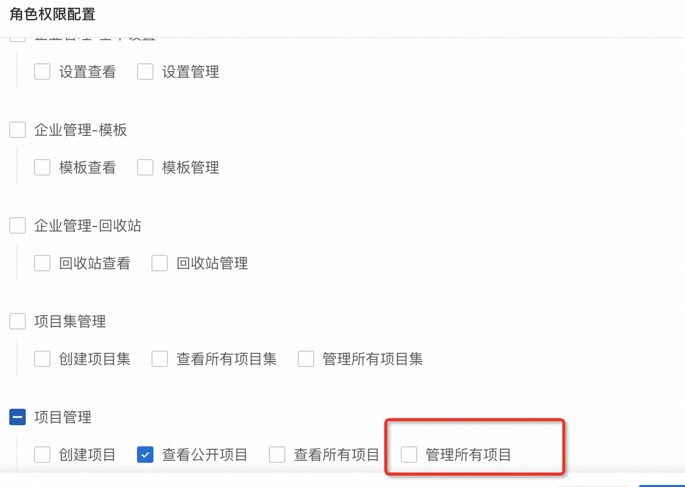Uncheck the 查看公开项目 checkbox
Screen dimensions: 685x487
coord(145,455)
